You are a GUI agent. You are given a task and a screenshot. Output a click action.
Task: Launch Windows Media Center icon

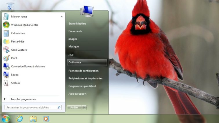6,25
